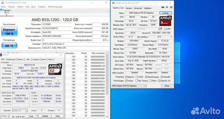Expand the CPU-Z Tools dropdown arrow
The height and width of the screenshot is (119, 224).
37,116
